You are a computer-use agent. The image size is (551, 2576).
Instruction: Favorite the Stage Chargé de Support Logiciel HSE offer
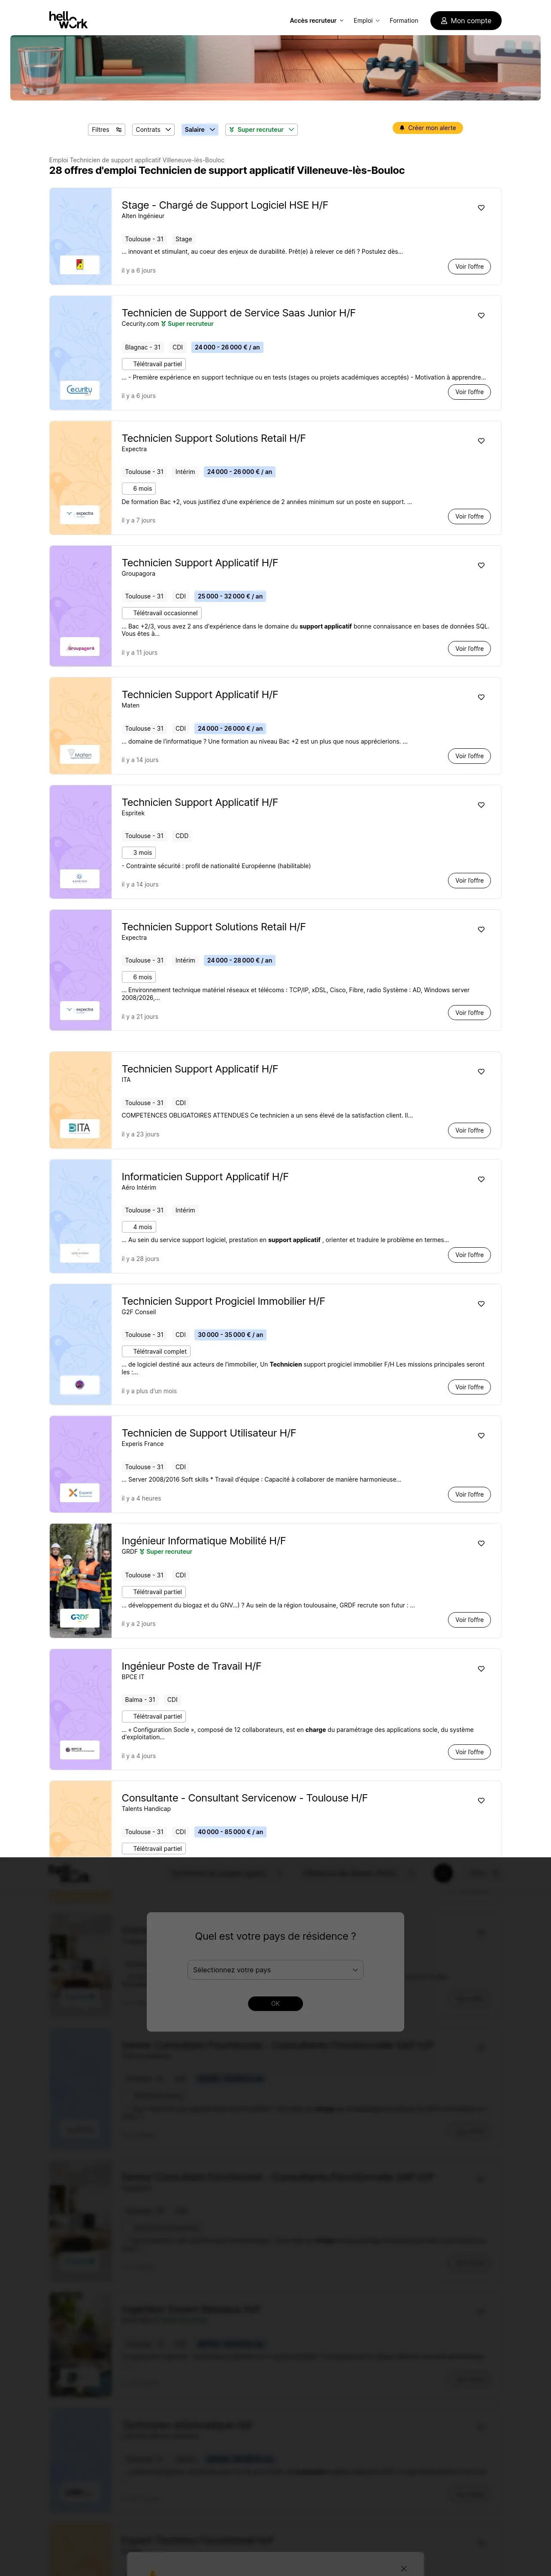pyautogui.click(x=481, y=208)
